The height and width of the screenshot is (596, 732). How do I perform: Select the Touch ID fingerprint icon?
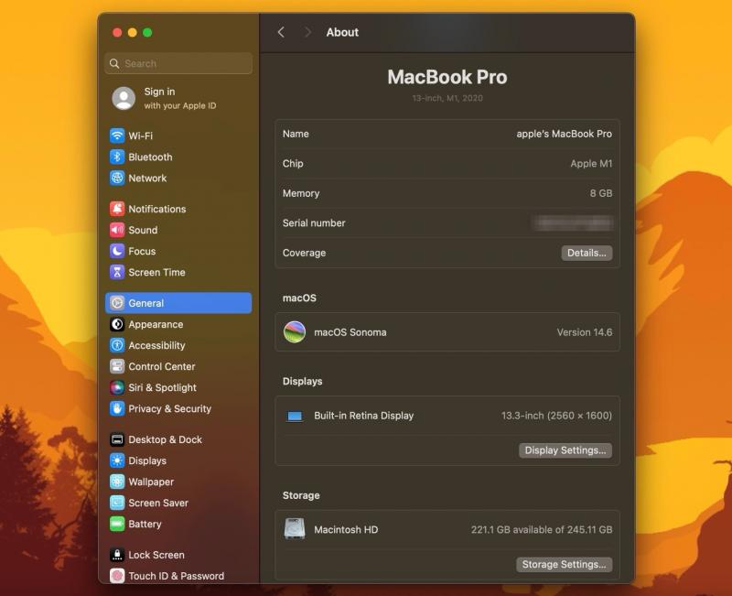[117, 576]
